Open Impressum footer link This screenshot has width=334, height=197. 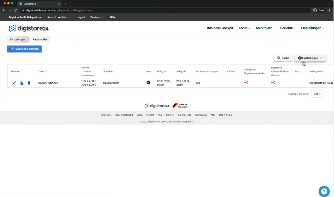[x=201, y=115]
